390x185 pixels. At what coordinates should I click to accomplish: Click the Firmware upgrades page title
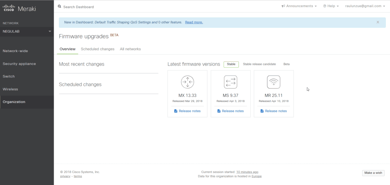point(84,36)
